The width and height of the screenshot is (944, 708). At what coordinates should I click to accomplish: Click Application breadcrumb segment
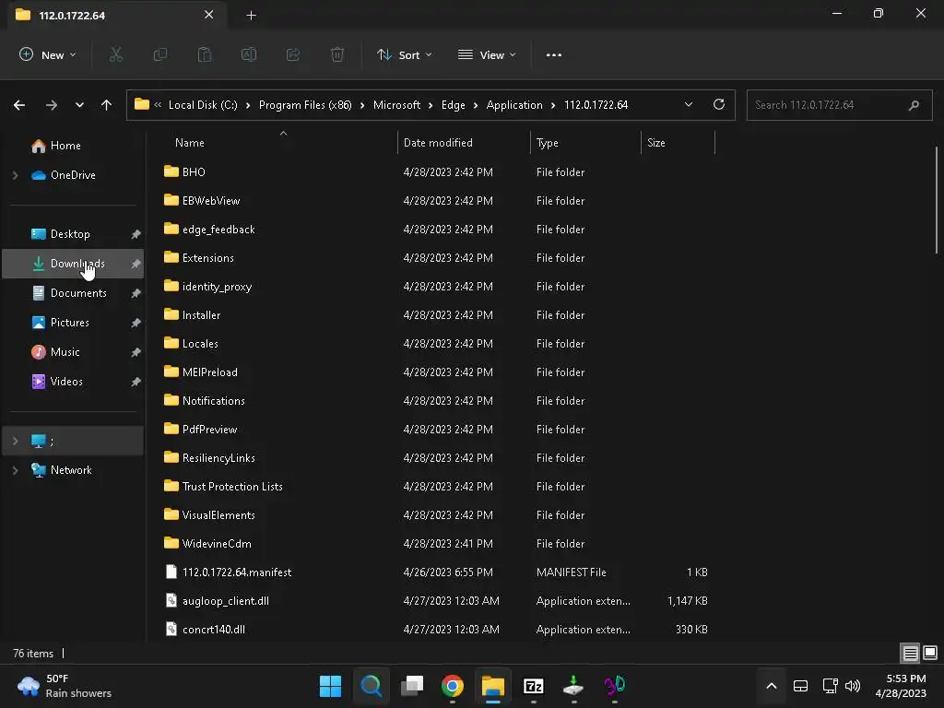[514, 105]
